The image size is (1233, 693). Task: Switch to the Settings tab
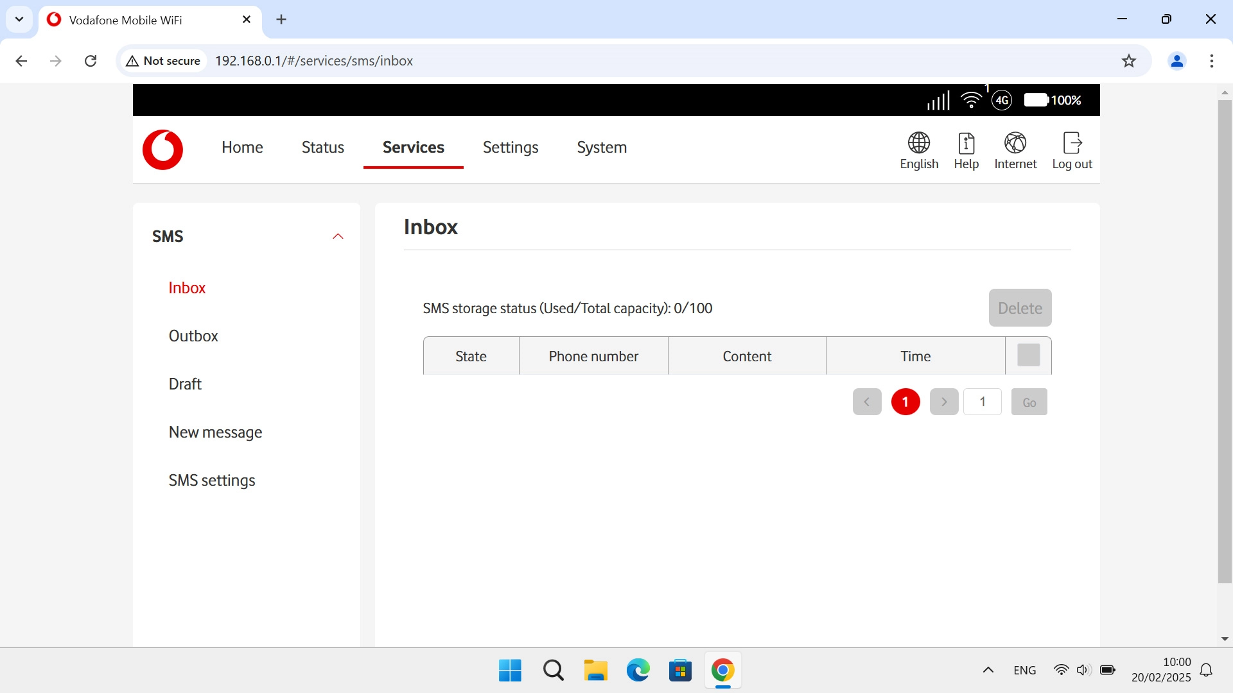coord(510,148)
